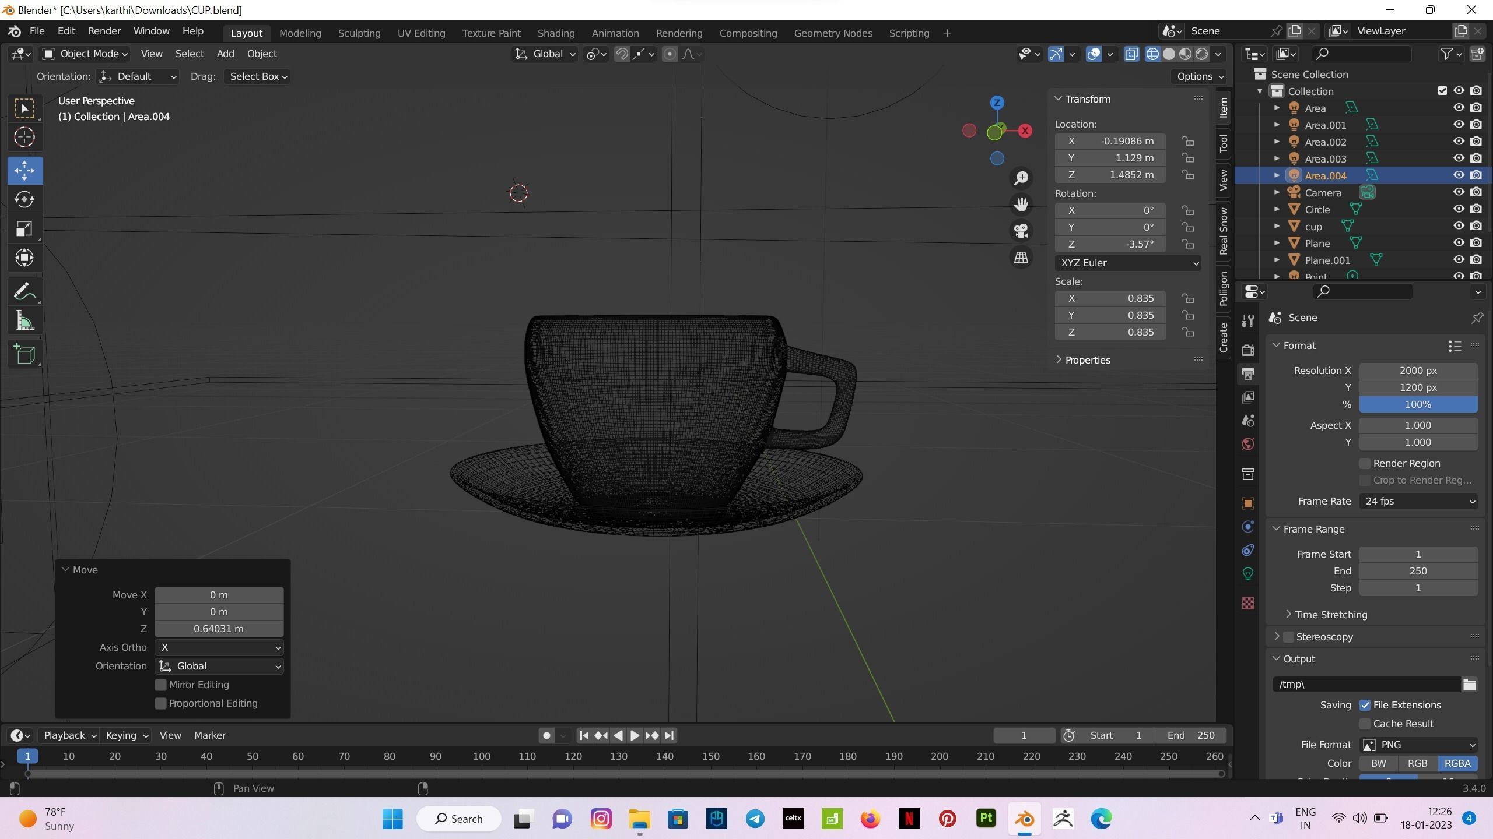Image resolution: width=1493 pixels, height=839 pixels.
Task: Open the Axis Ortho dropdown
Action: point(219,648)
